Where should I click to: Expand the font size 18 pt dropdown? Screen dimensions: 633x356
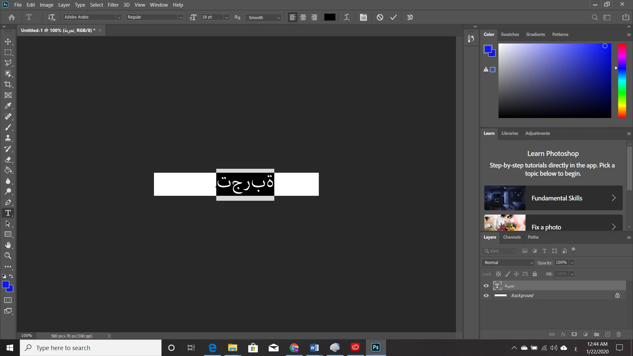226,17
